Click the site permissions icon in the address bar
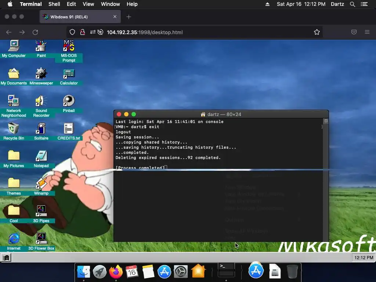Image resolution: width=376 pixels, height=282 pixels. pos(93,32)
